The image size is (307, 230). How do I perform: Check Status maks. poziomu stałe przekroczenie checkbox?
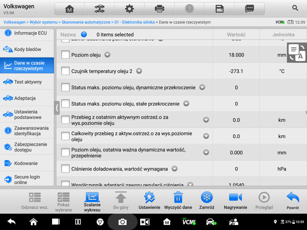[65, 103]
